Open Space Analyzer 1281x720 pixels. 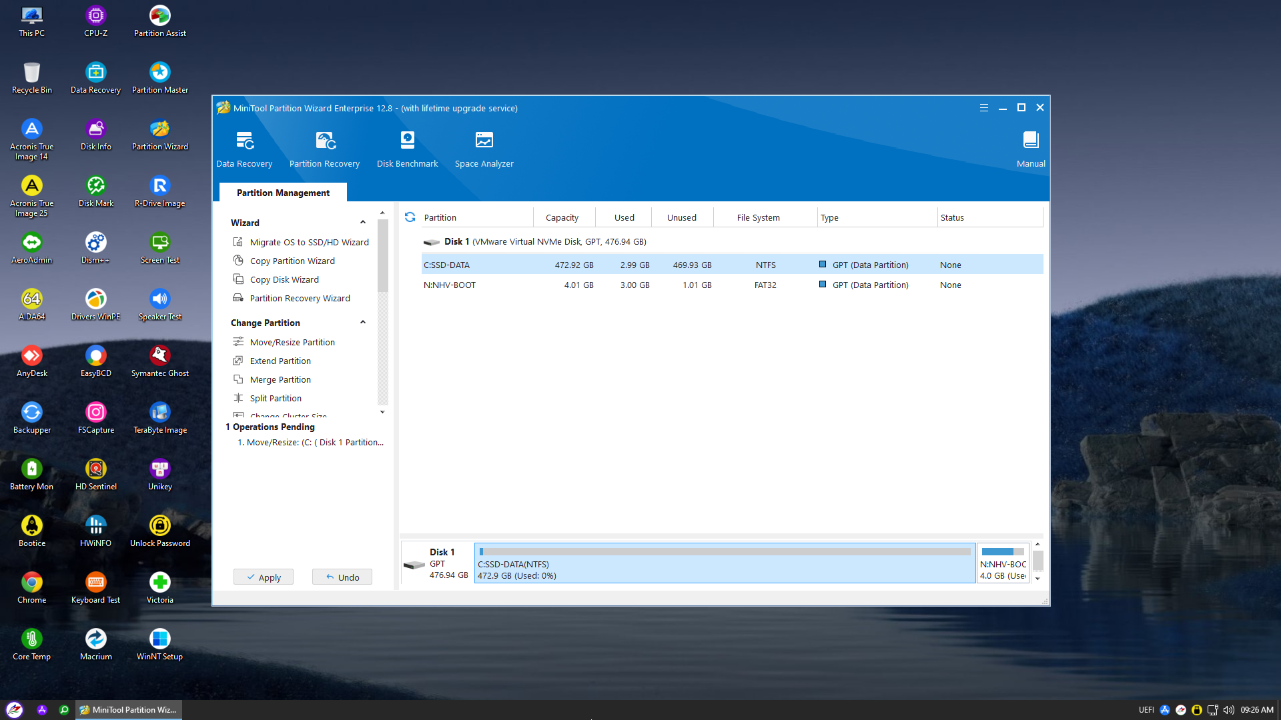[x=484, y=149]
